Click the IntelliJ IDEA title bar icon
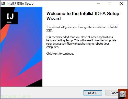128x99 pixels. click(3, 4)
